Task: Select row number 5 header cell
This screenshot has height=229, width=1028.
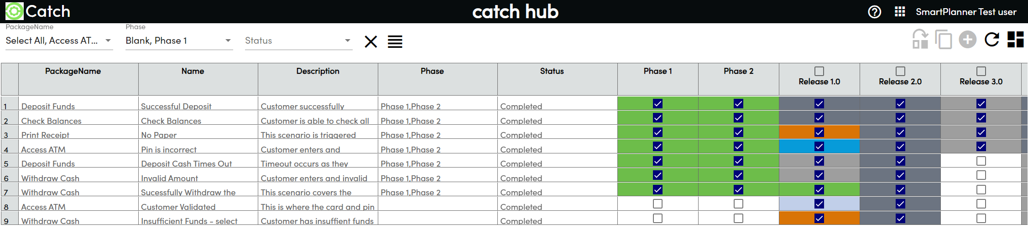Action: point(6,163)
